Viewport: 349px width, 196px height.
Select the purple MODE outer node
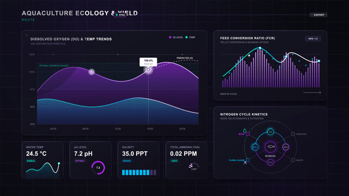(248, 134)
